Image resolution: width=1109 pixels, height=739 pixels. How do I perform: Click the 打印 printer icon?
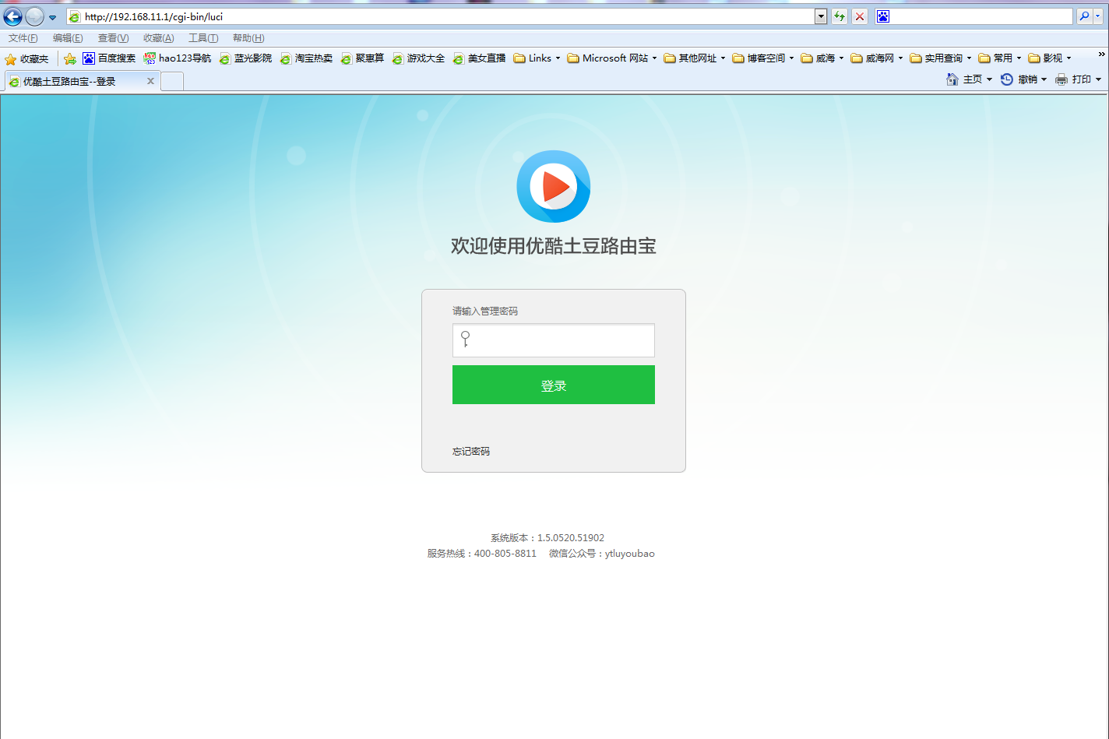(1061, 79)
